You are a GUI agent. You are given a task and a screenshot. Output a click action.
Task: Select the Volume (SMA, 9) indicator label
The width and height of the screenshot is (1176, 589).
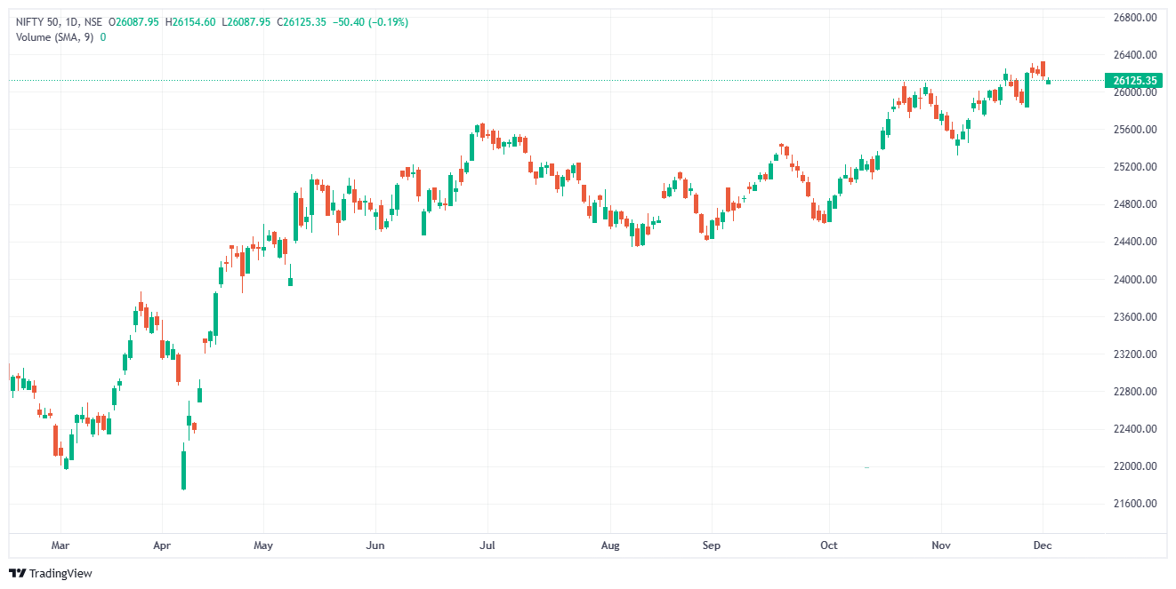point(54,37)
